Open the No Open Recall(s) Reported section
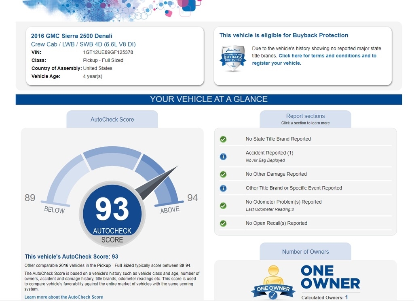 pos(276,223)
